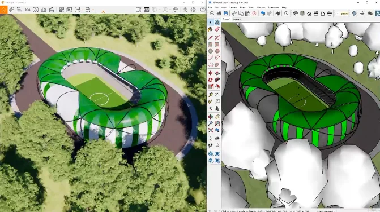This screenshot has width=380, height=212.
Task: Click the Enscape orange home button
Action: pyautogui.click(x=3, y=10)
